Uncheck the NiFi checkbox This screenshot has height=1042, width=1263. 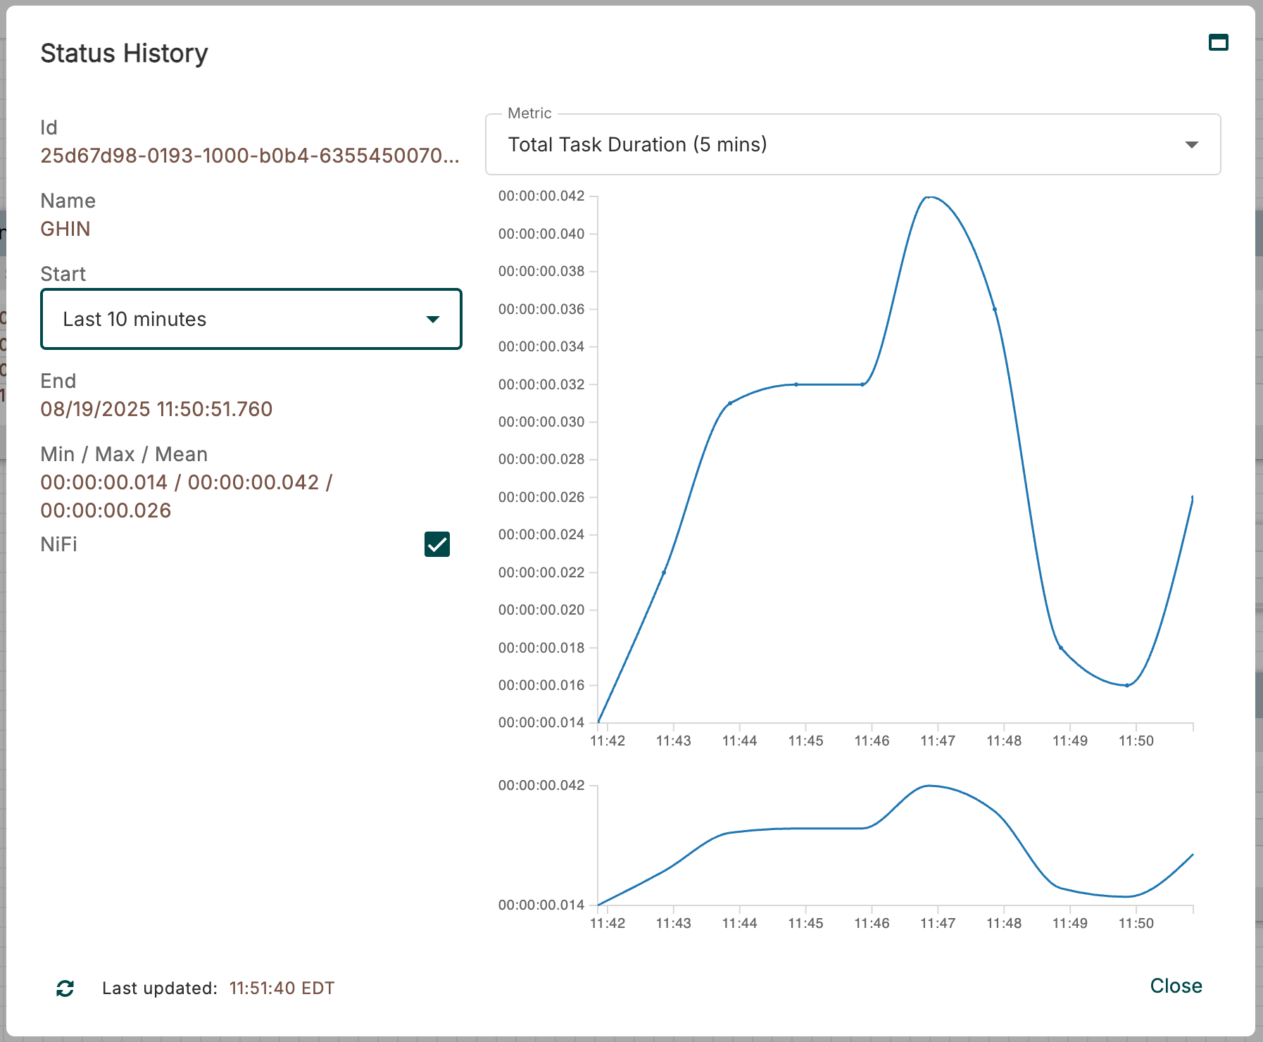click(x=436, y=544)
